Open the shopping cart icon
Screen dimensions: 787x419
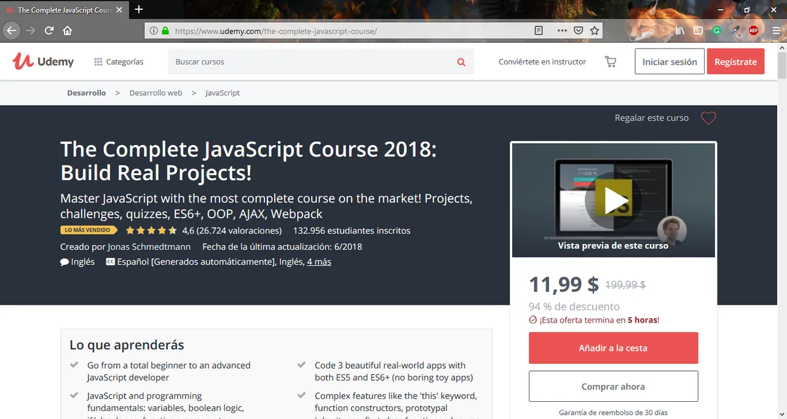611,61
